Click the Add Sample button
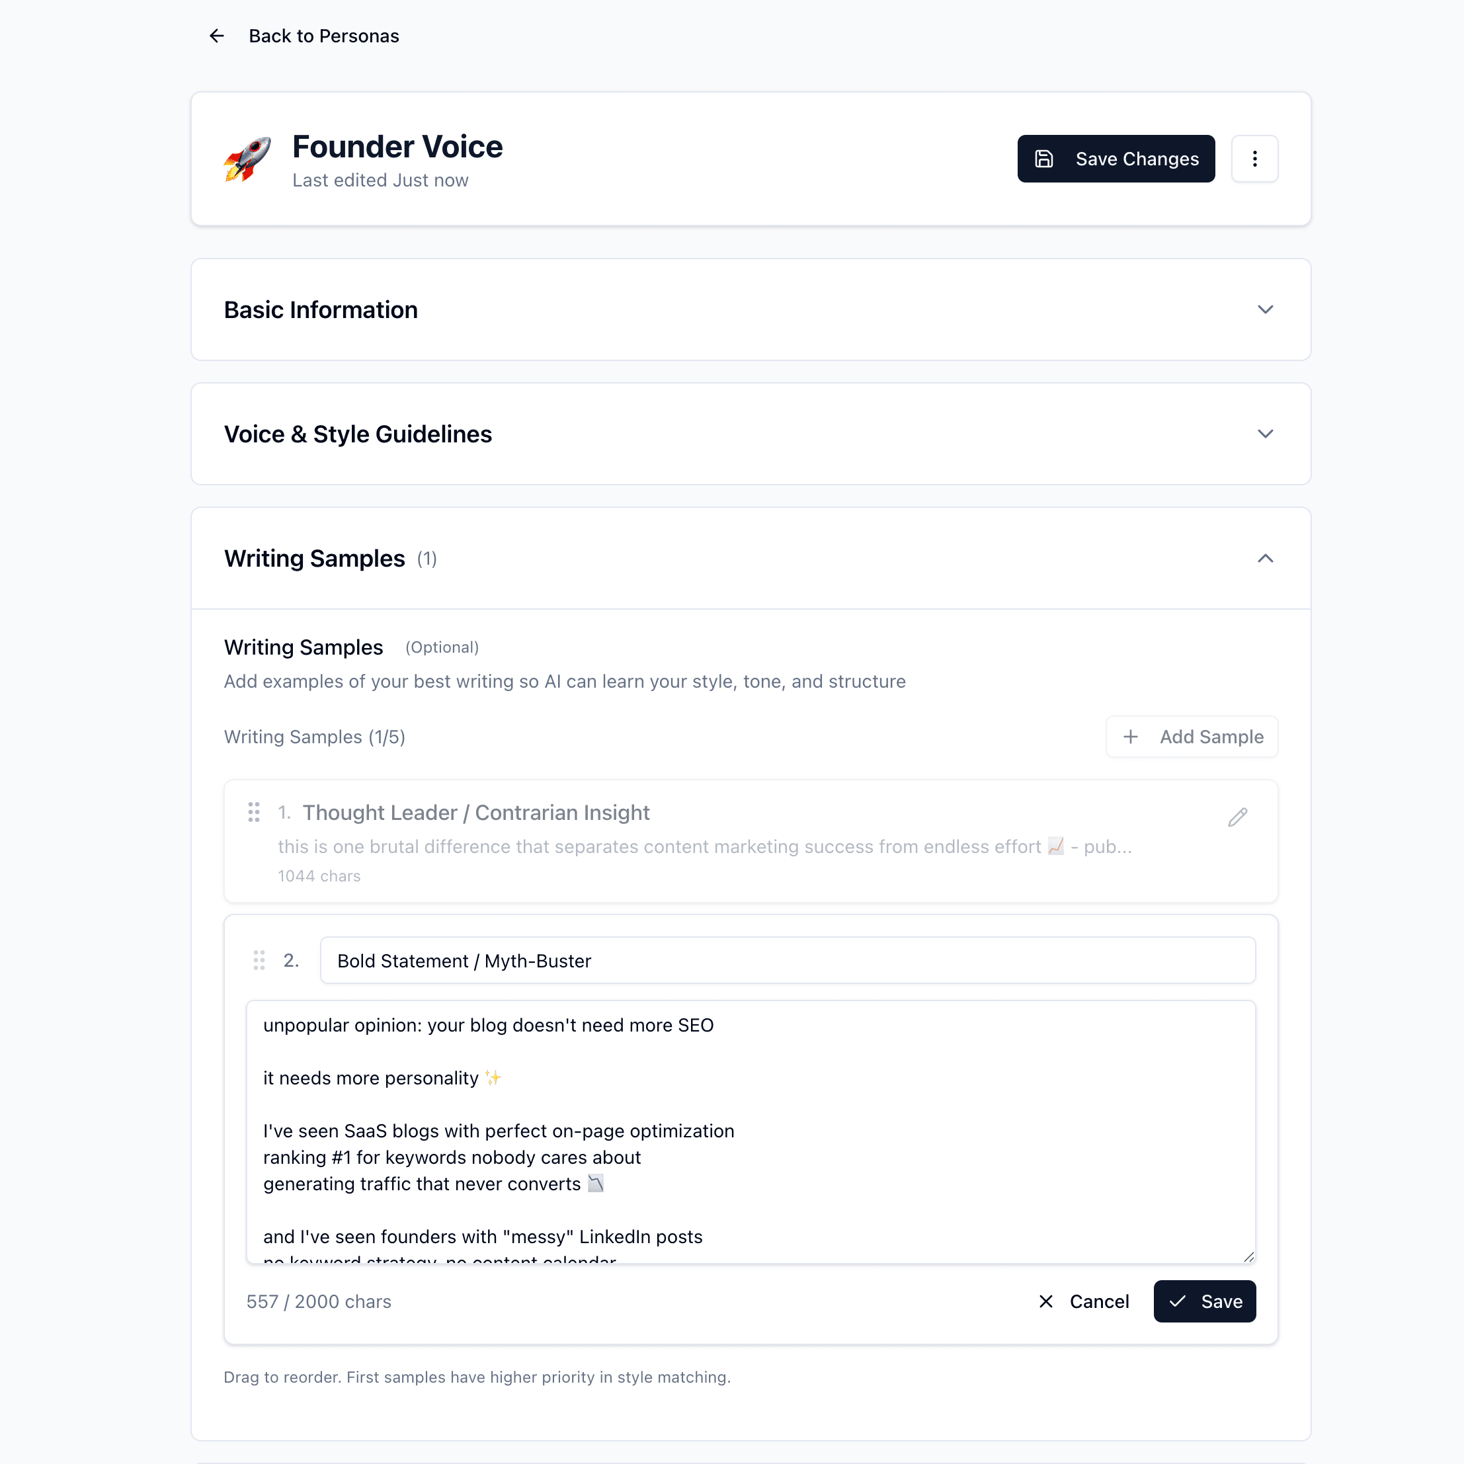This screenshot has width=1464, height=1464. point(1191,737)
